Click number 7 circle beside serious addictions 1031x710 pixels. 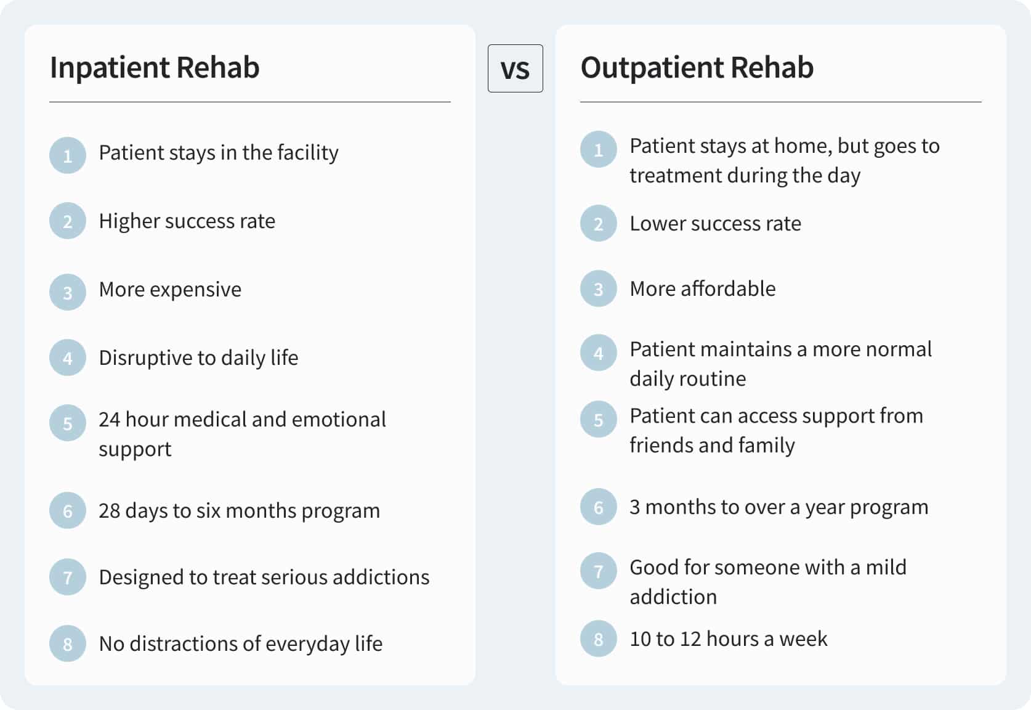68,577
